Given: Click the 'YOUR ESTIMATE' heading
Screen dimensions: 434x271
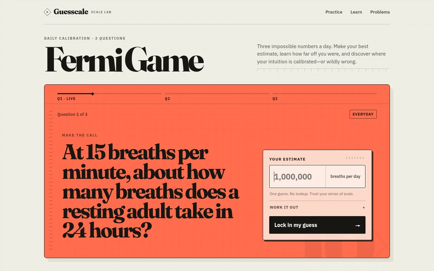Looking at the screenshot, I should [288, 159].
